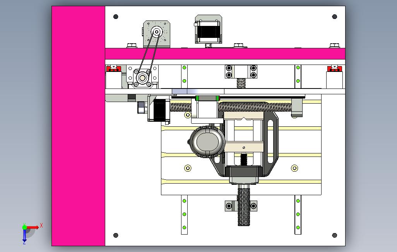The image size is (397, 252).
Task: Pick the middle hex bolt on top of the beam
Action: 238,46
